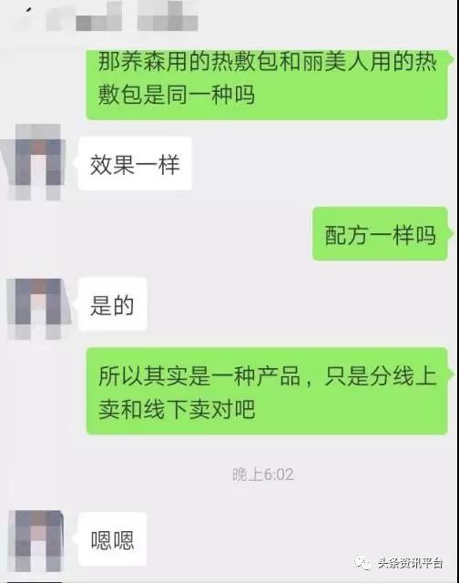The width and height of the screenshot is (459, 583).
Task: Tap the white reply bubble 嗯嗯
Action: click(112, 539)
